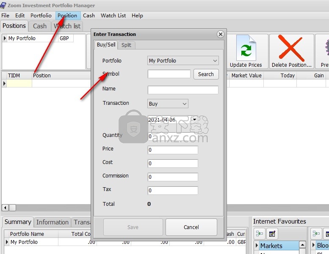Screen dimensions: 329x254
Task: Select the Buy/Sell tab in the dialog
Action: pyautogui.click(x=106, y=45)
